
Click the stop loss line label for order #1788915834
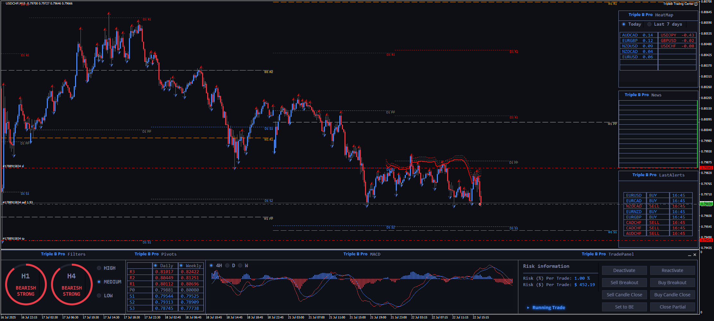point(13,166)
